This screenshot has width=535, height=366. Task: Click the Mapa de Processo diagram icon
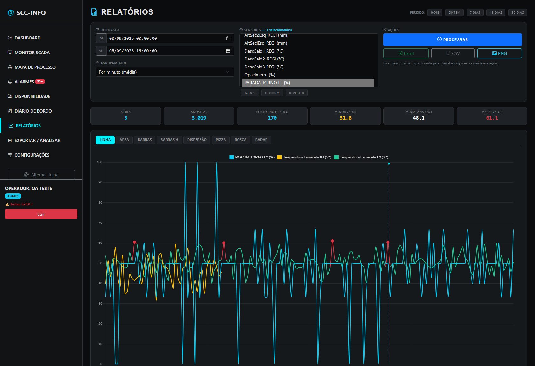pyautogui.click(x=10, y=67)
